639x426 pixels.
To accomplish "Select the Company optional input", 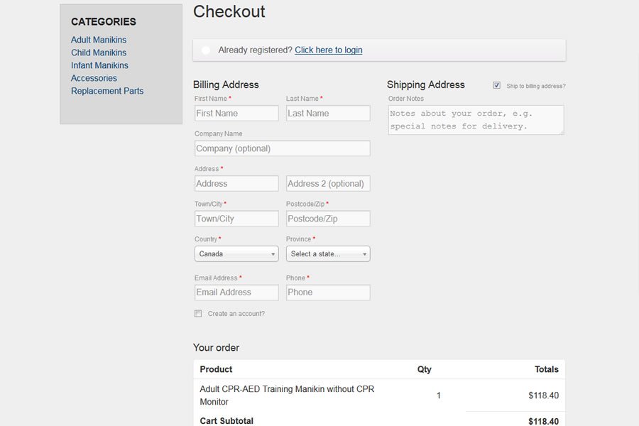I will (282, 148).
